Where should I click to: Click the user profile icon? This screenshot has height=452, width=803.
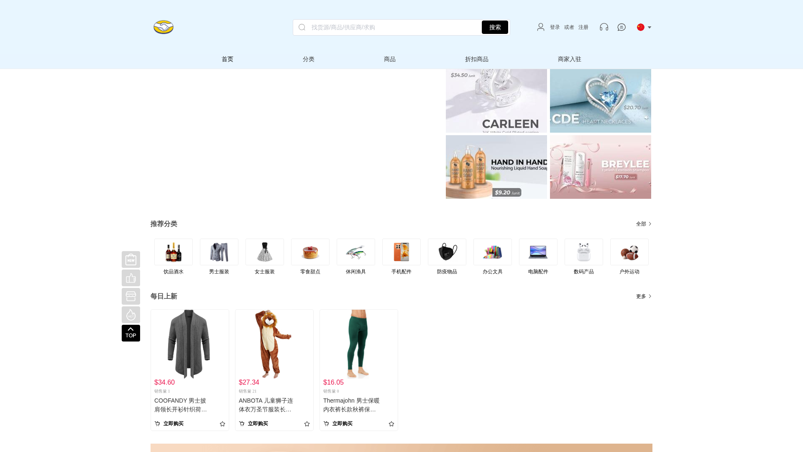coord(541,27)
